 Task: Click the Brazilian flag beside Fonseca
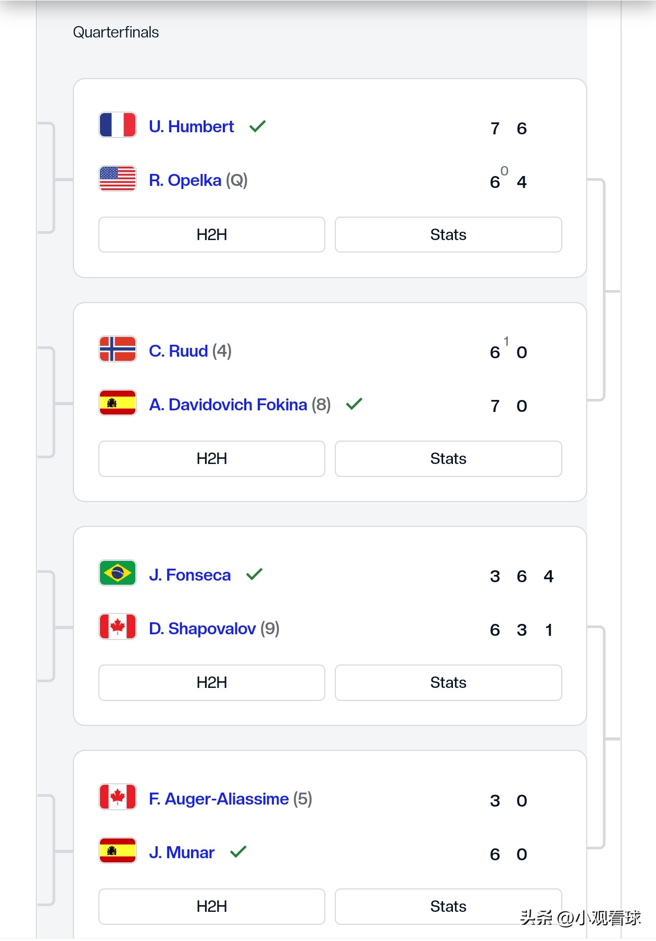click(x=118, y=573)
